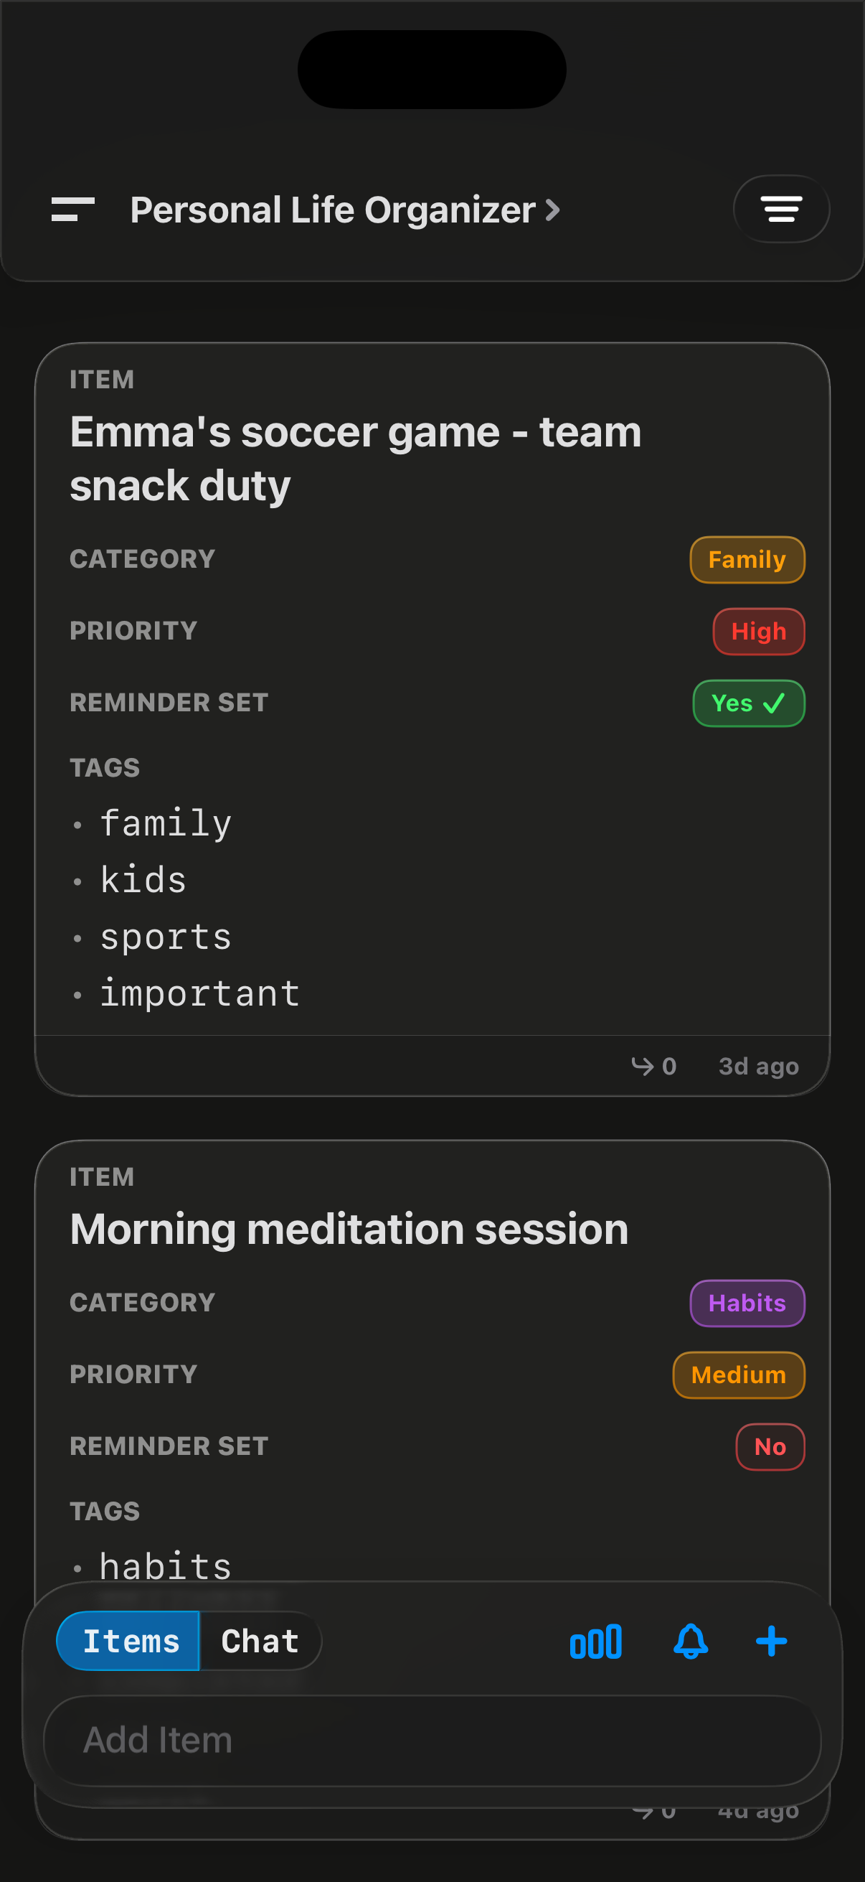Change the High priority badge

pos(758,632)
